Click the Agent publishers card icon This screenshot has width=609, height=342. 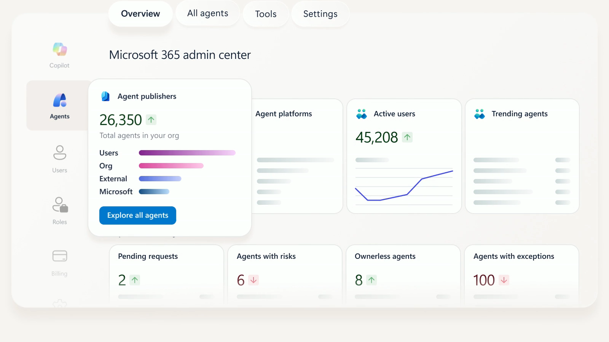(105, 96)
